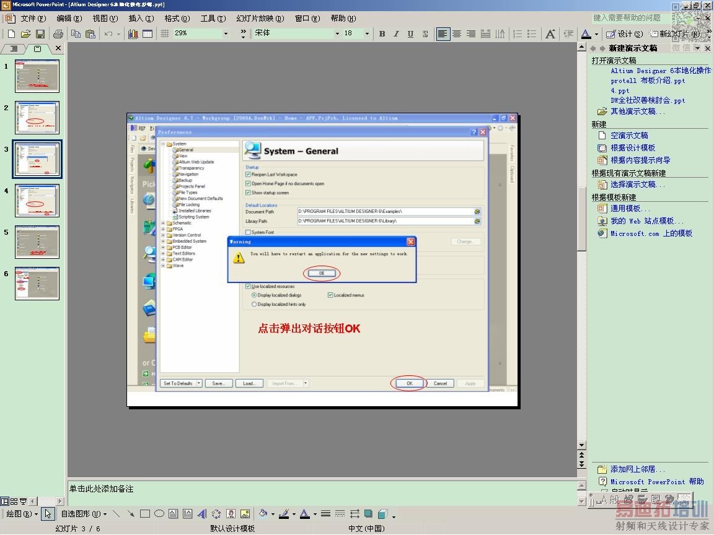Insert a diagram or organization chart
The height and width of the screenshot is (535, 714).
point(216,513)
